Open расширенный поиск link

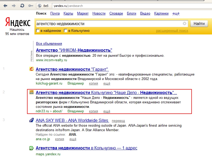[172, 31]
